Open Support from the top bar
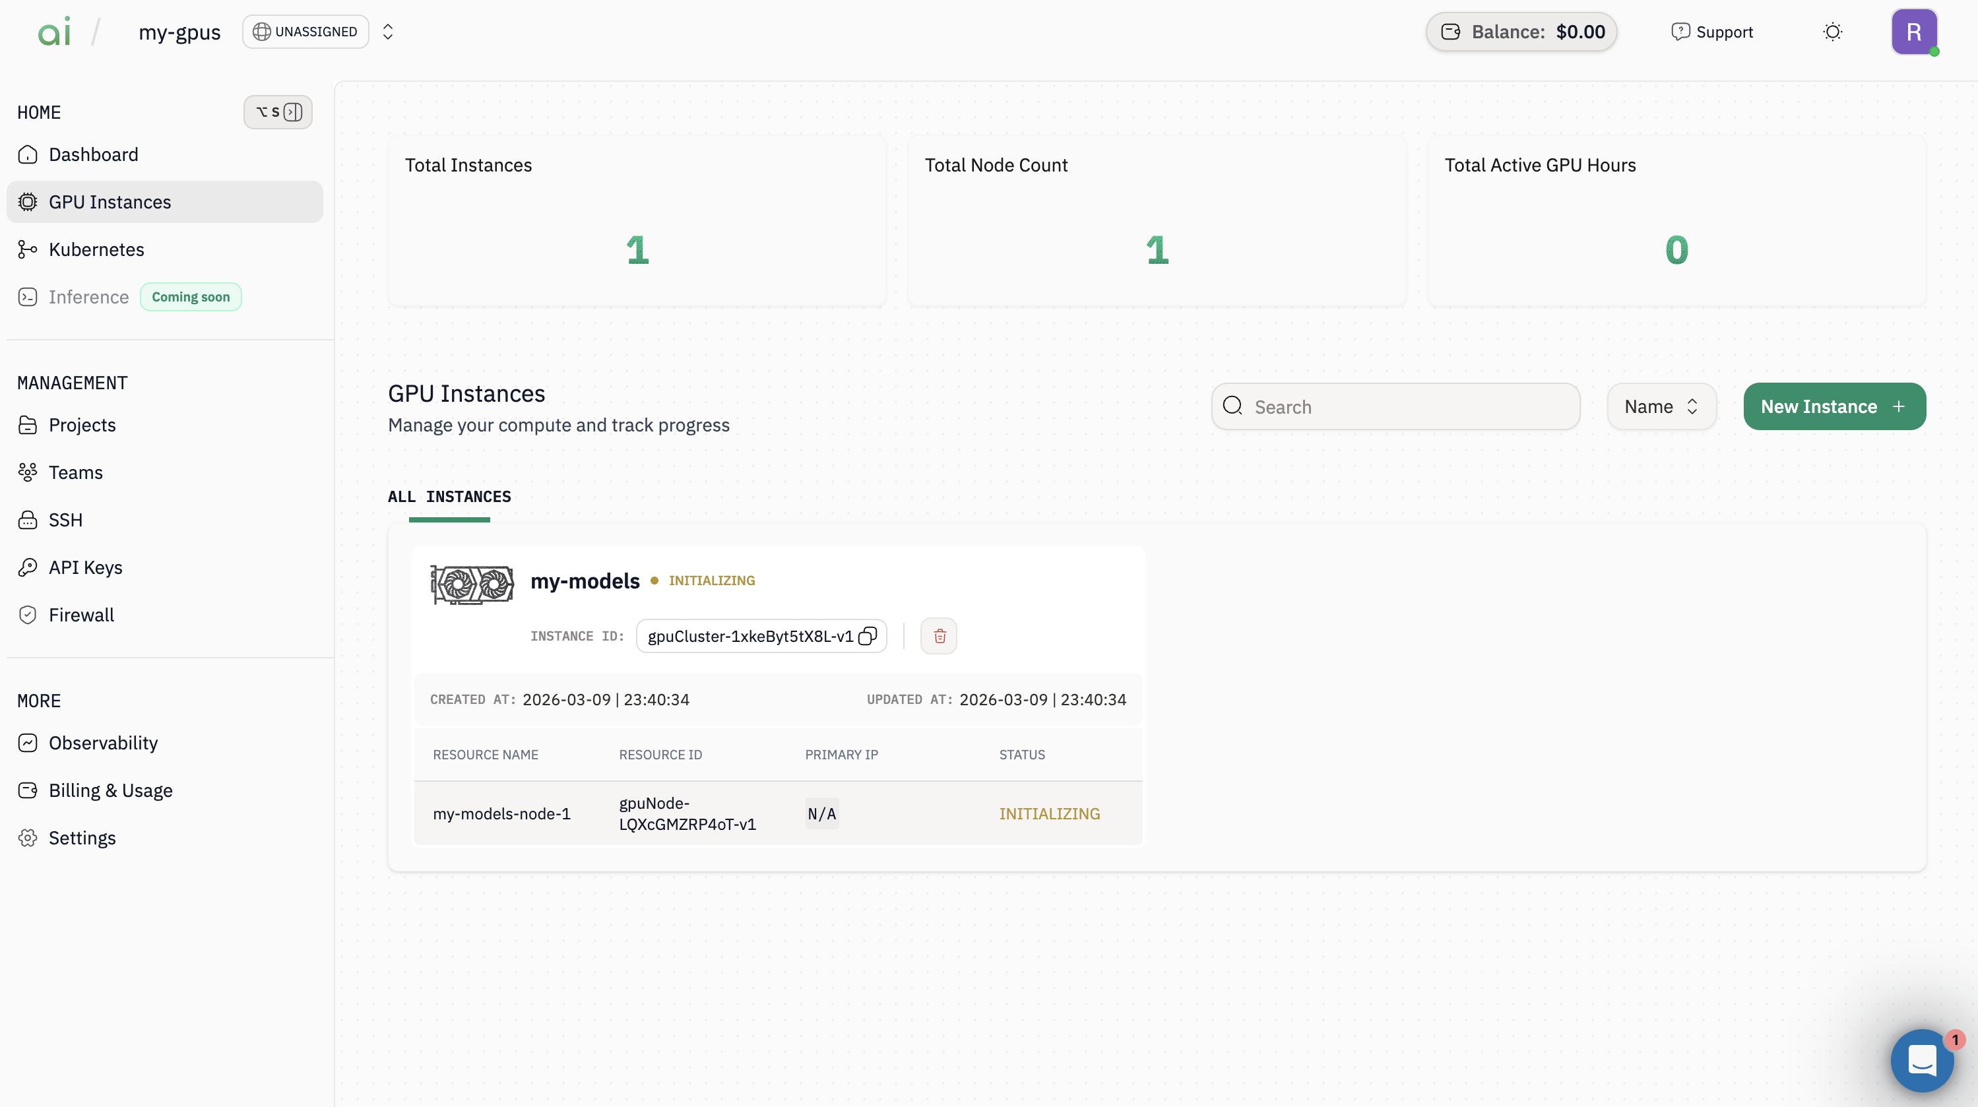 [x=1712, y=32]
